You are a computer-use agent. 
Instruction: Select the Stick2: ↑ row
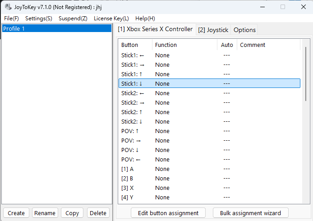click(x=209, y=112)
